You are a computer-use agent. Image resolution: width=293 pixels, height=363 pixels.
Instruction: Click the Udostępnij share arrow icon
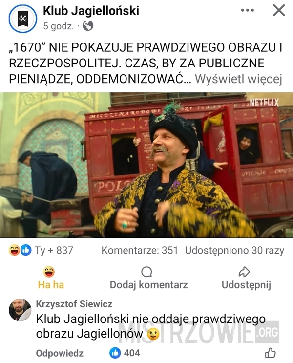point(244,272)
